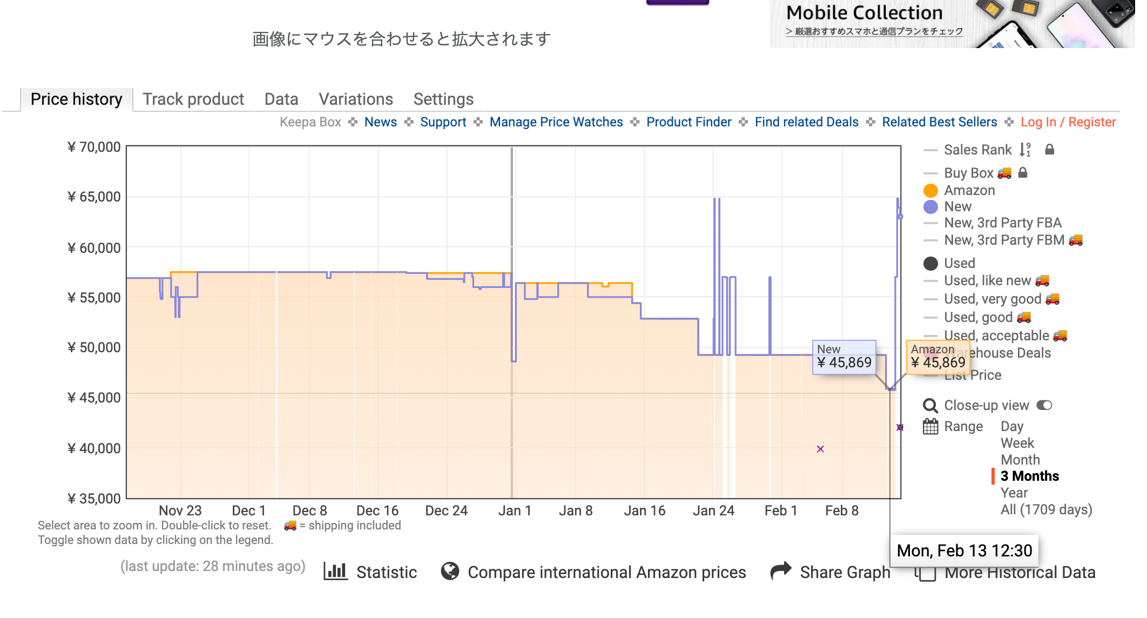Select the Year range option

tap(1014, 493)
